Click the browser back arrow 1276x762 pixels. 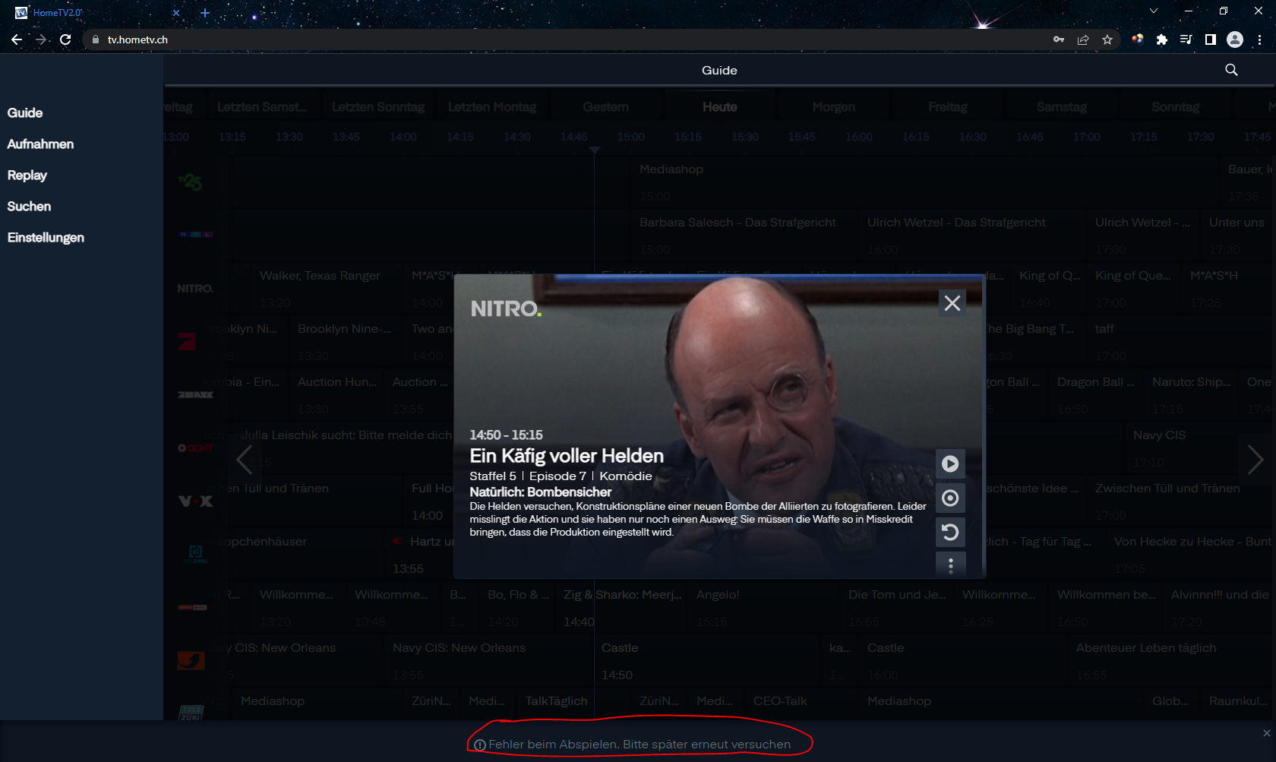[17, 40]
